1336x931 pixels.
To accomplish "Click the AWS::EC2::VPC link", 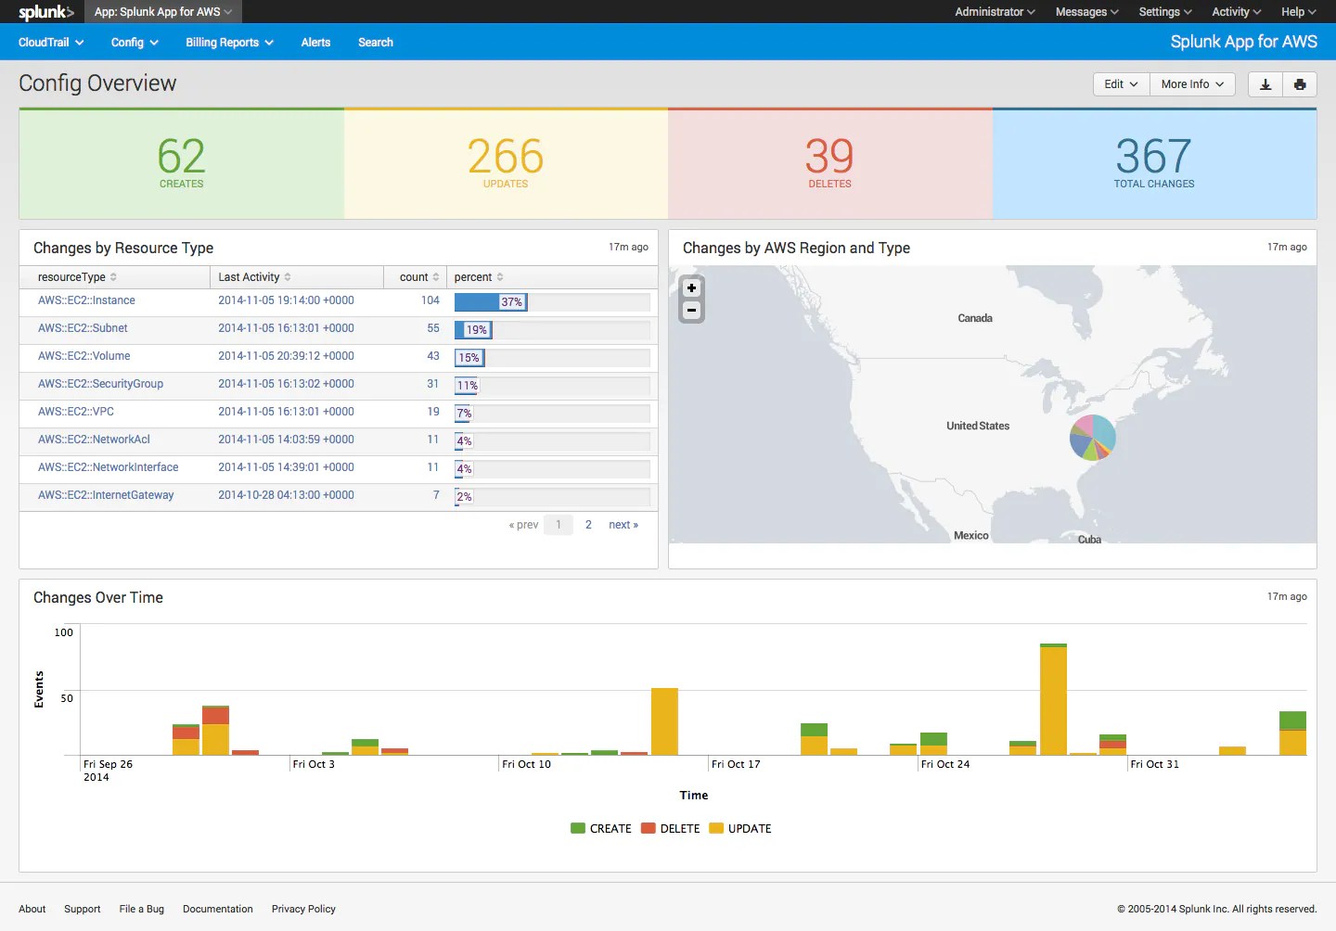I will tap(76, 412).
